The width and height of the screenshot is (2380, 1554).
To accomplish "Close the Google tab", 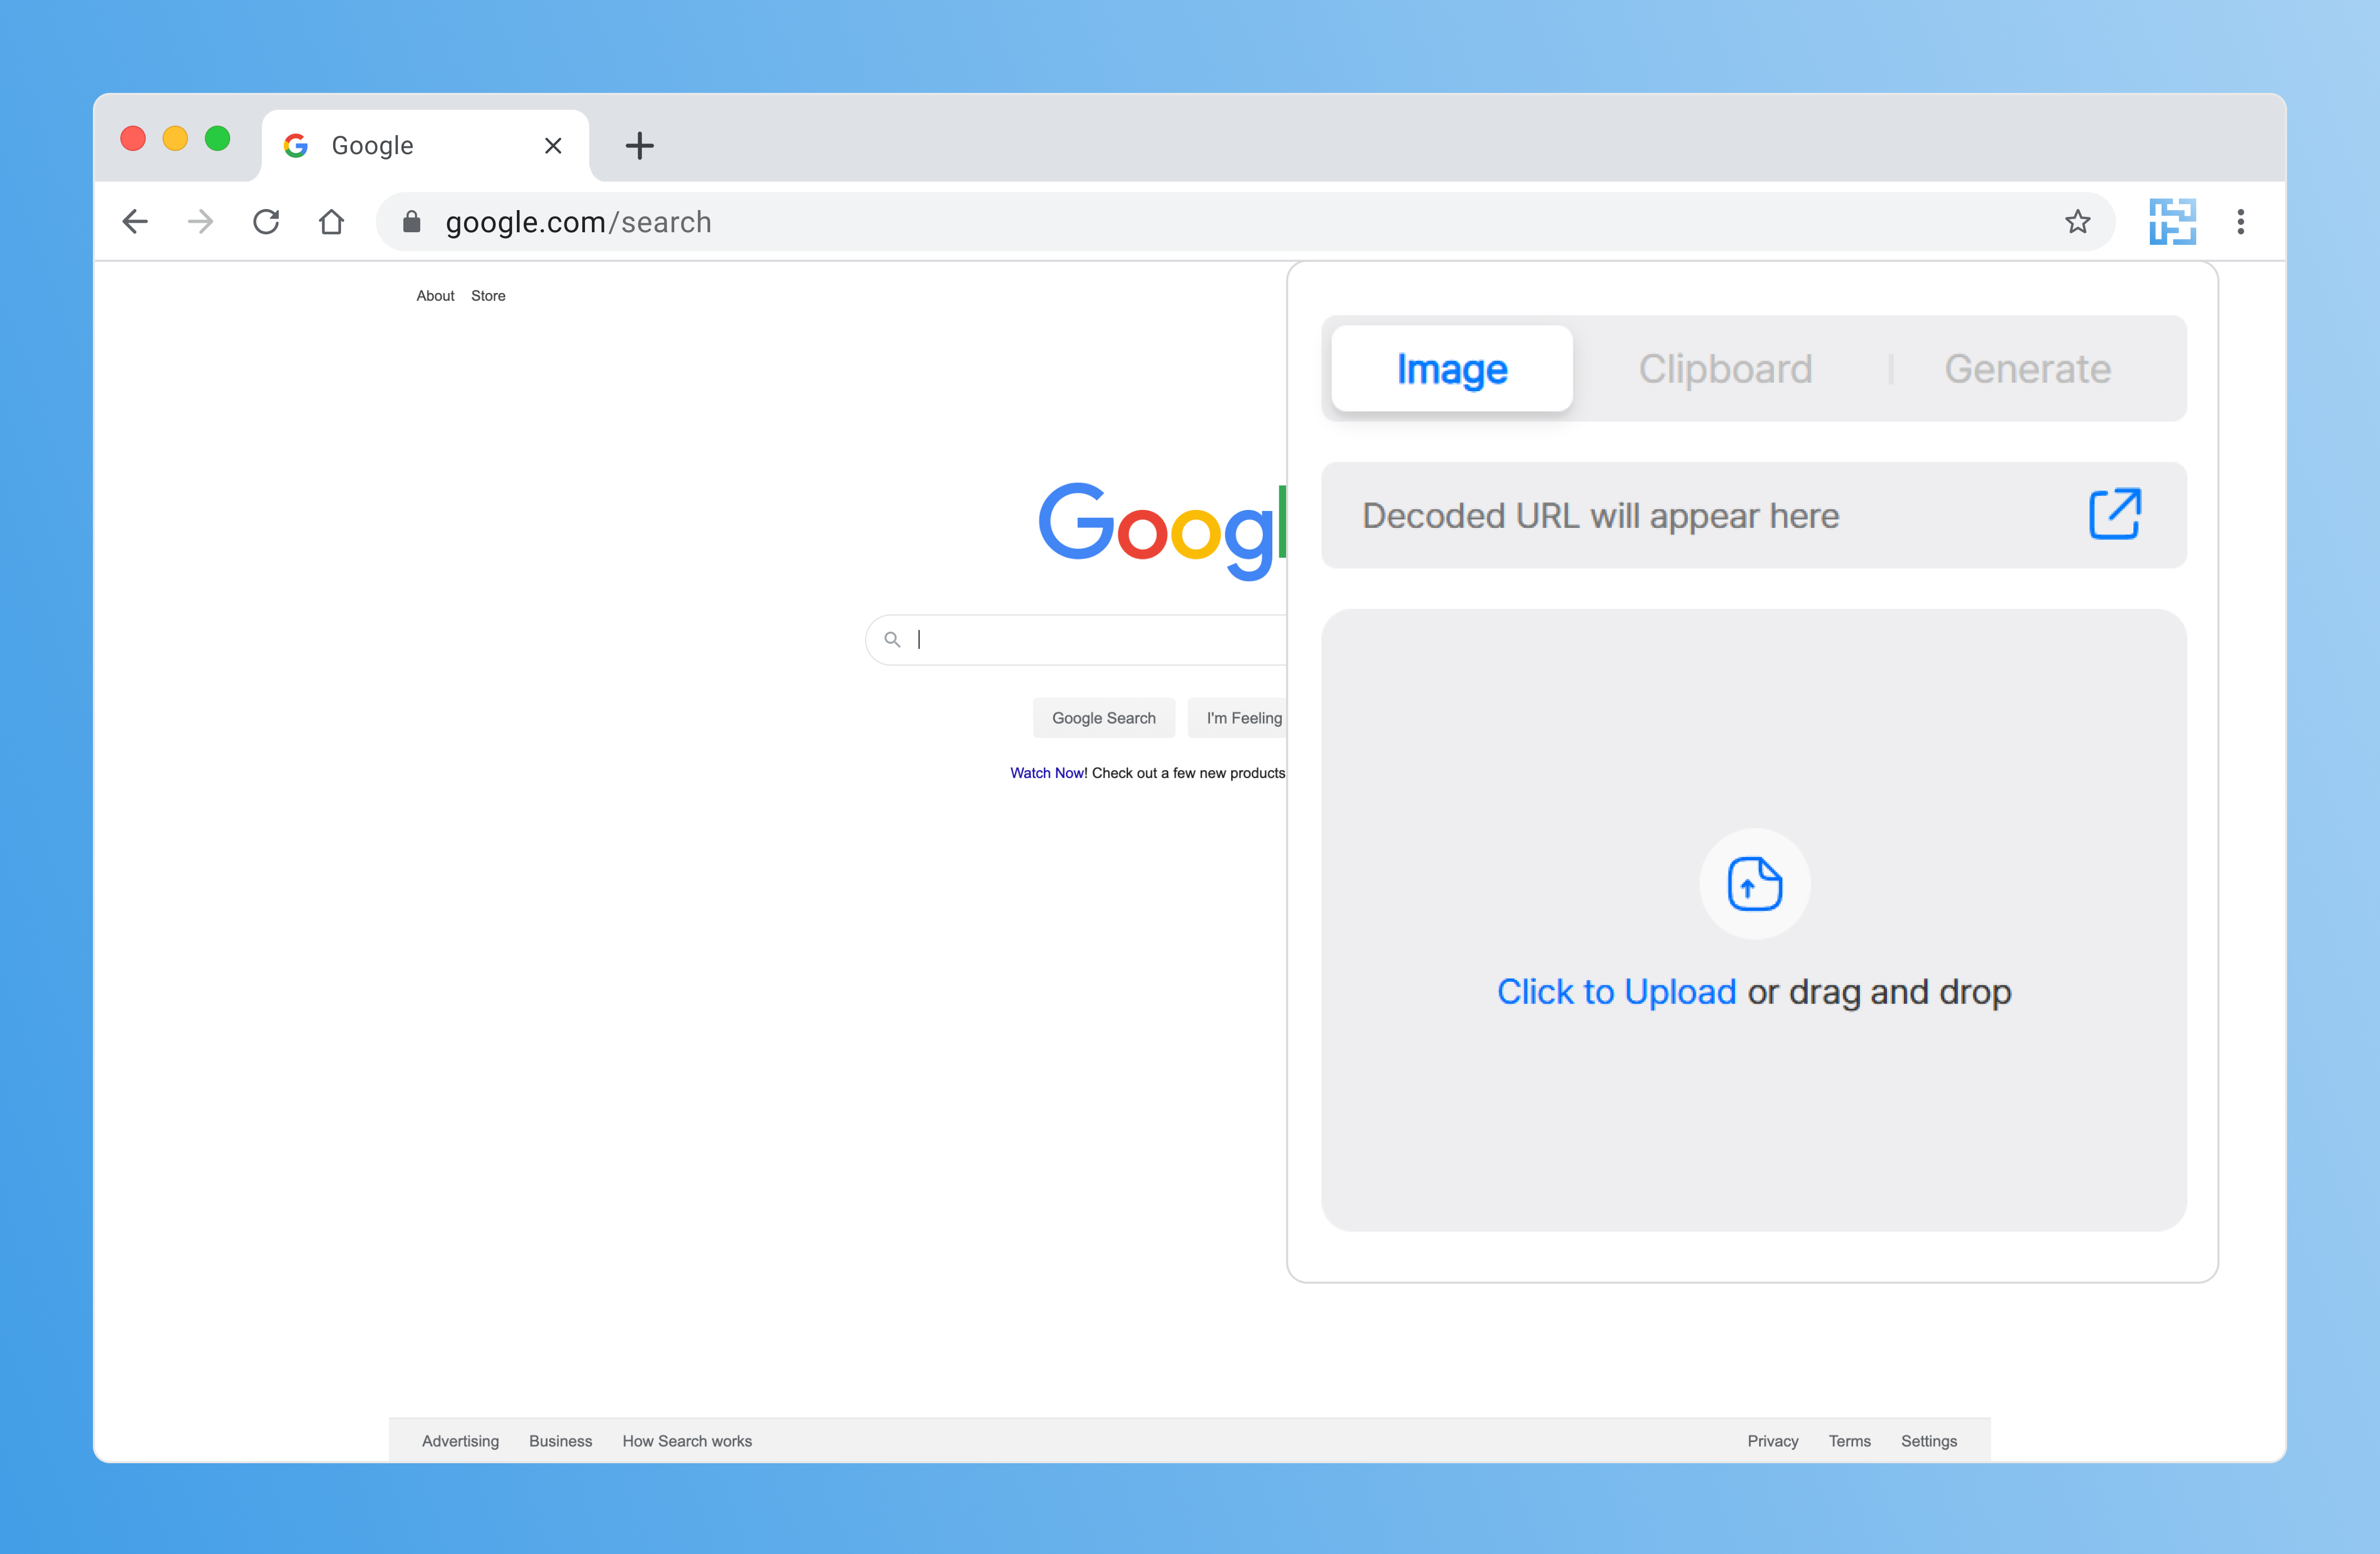I will (x=553, y=146).
